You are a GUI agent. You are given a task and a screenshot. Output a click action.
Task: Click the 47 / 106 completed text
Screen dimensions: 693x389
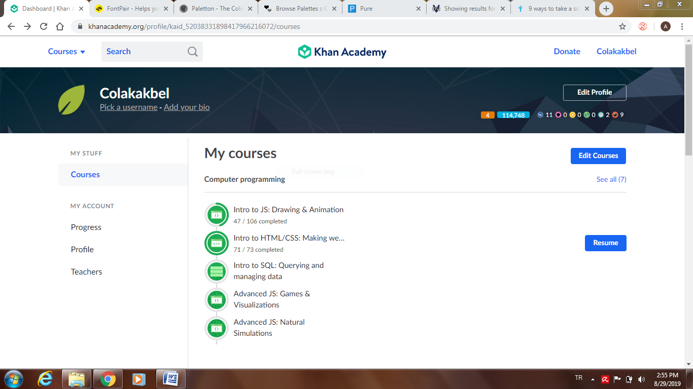[260, 221]
